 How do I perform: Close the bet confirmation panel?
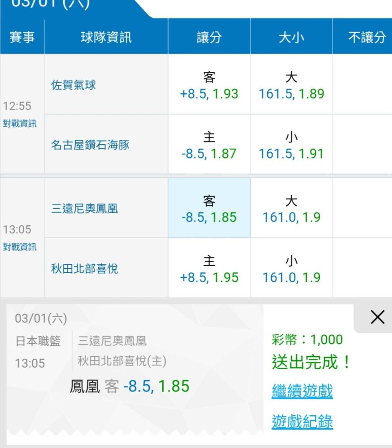coord(377,317)
